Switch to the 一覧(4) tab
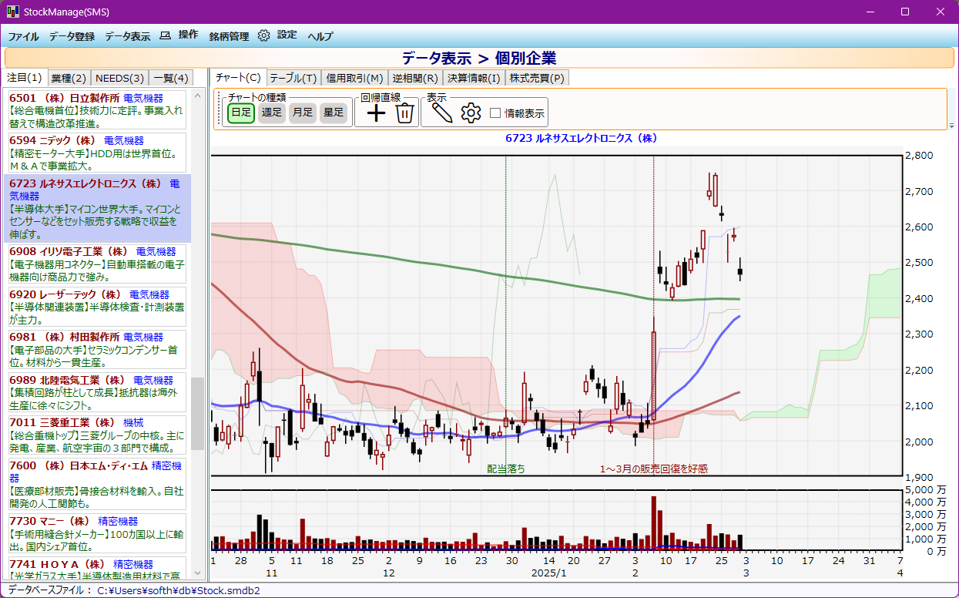Image resolution: width=959 pixels, height=598 pixels. click(x=170, y=78)
